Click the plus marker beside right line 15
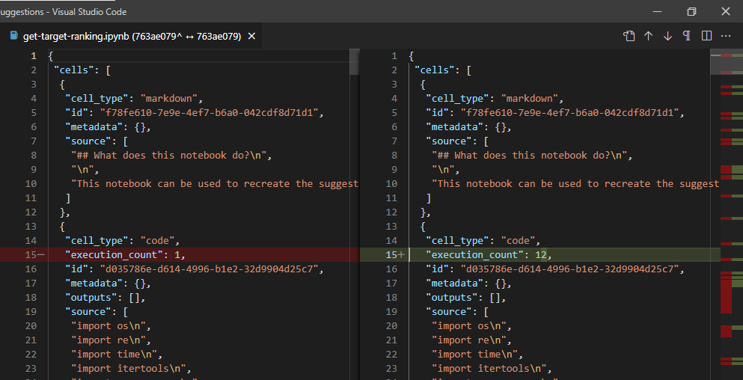 (x=402, y=255)
